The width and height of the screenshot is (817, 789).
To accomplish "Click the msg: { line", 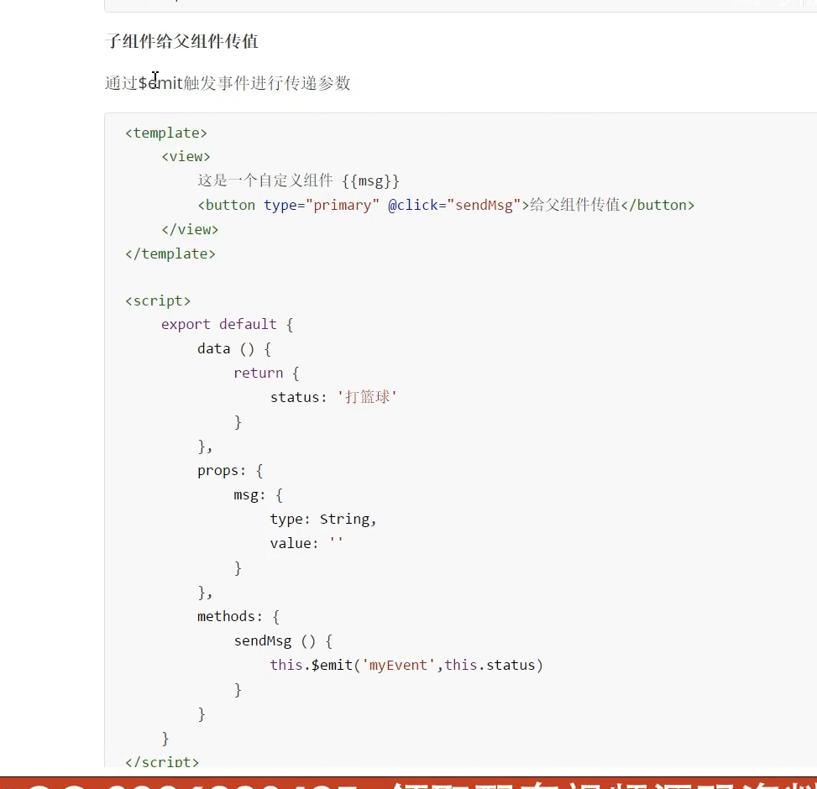I will click(258, 494).
